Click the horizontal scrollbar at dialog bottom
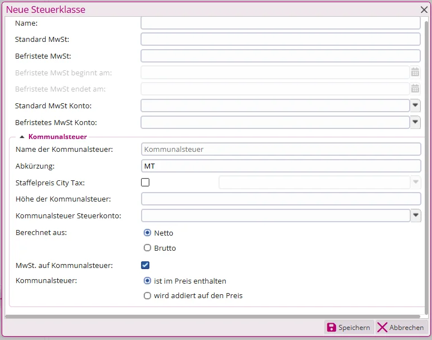Screen dimensions: 432x340 [212, 317]
